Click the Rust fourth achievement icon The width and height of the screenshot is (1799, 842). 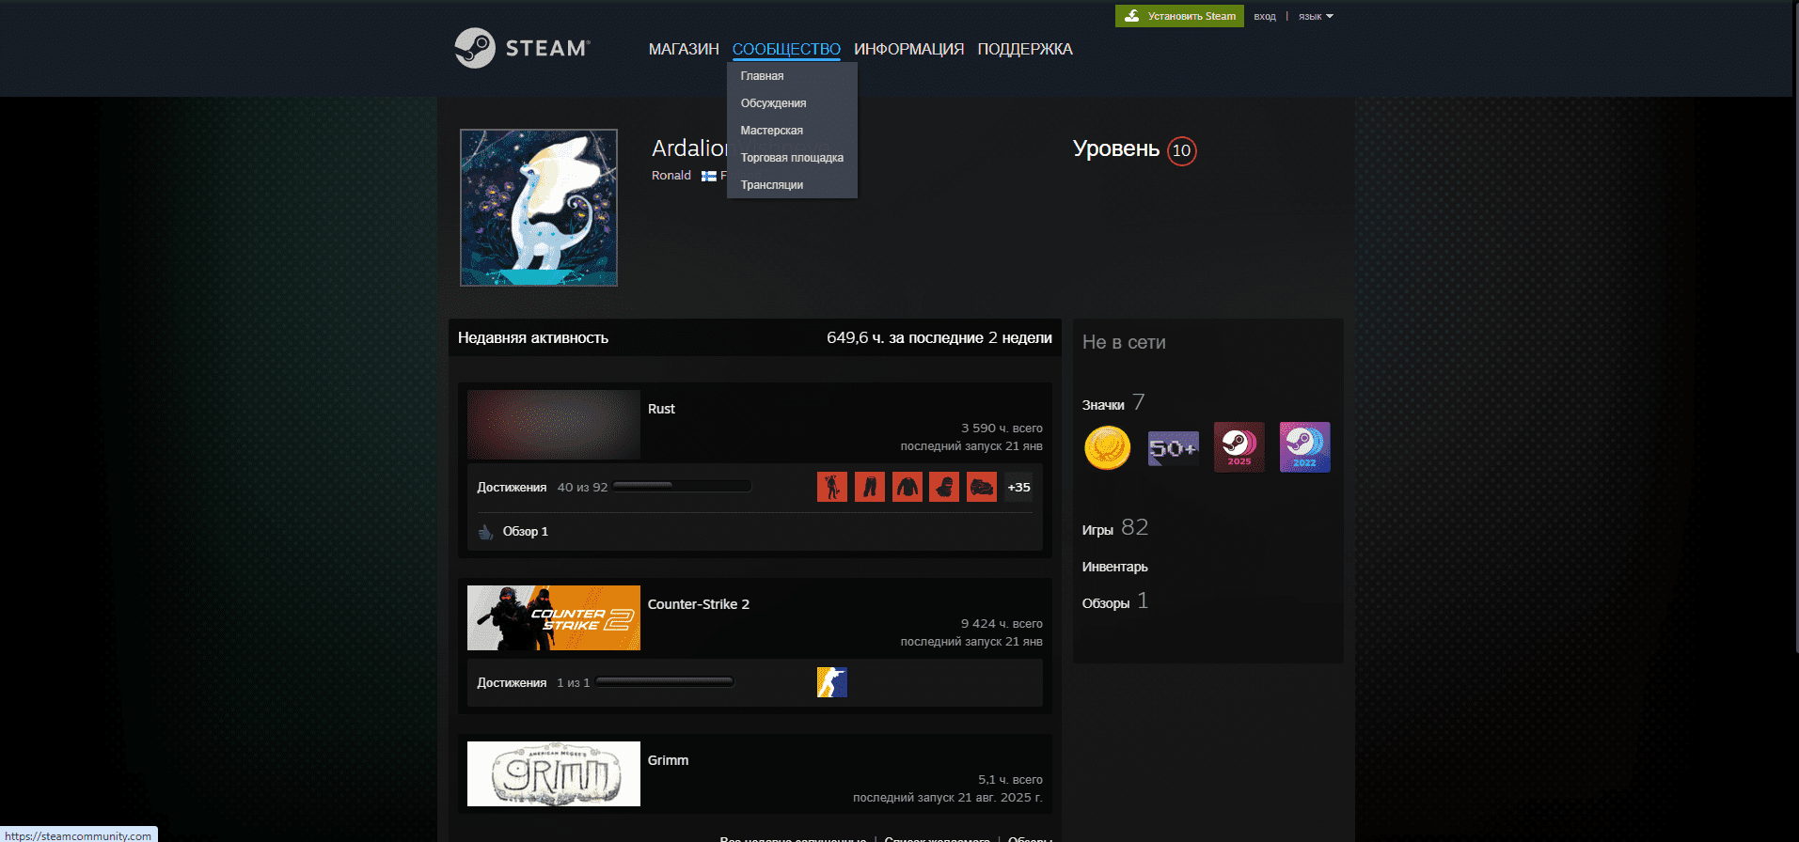pos(944,487)
